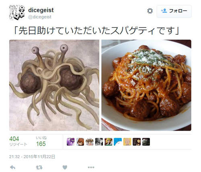Visit the @dicegeist handle link
201x172 pixels.
click(40, 17)
